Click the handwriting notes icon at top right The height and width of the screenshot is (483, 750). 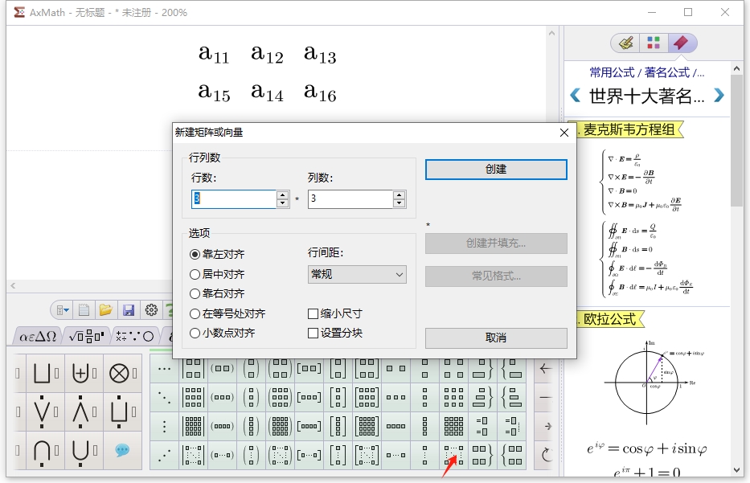[x=626, y=42]
